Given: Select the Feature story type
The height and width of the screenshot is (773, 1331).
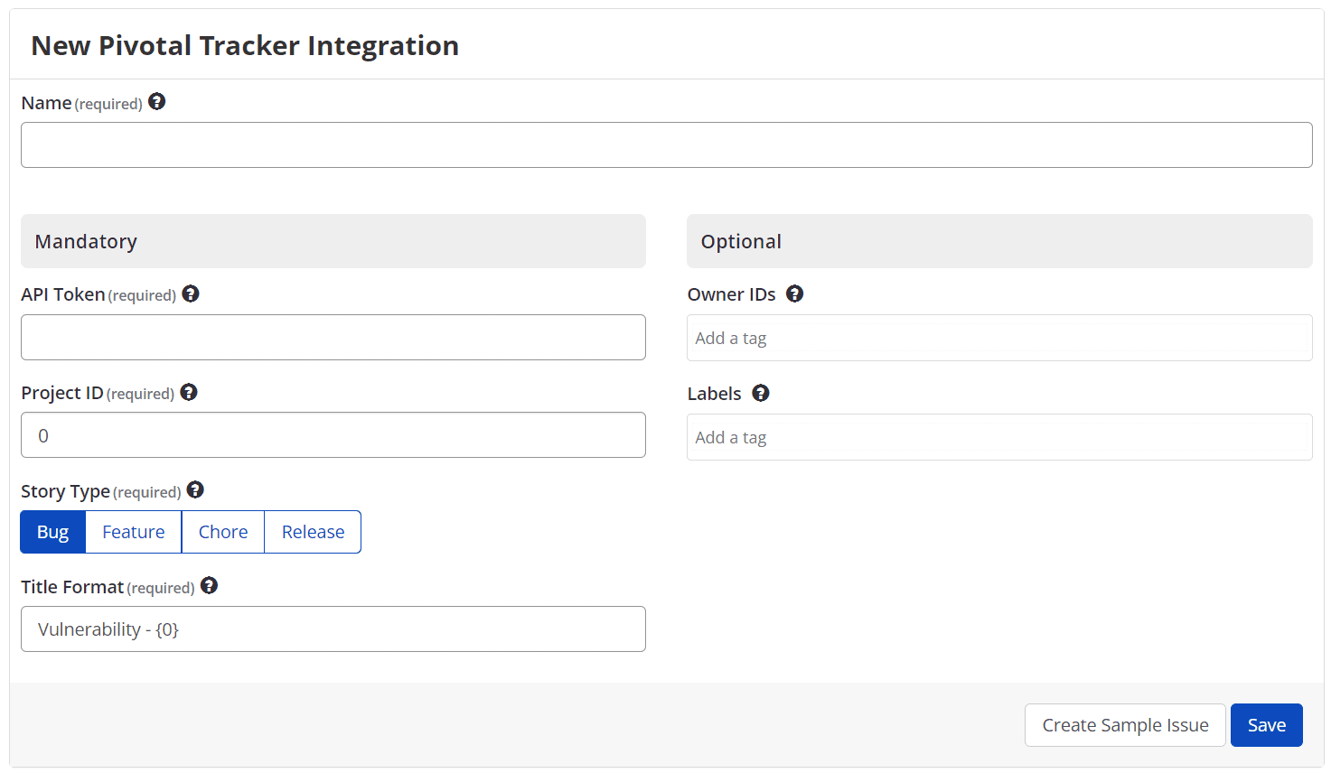Looking at the screenshot, I should (x=133, y=532).
